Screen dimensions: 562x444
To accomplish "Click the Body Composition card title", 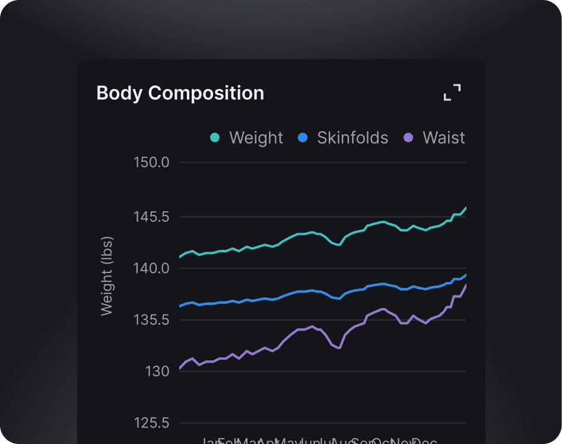I will (180, 93).
